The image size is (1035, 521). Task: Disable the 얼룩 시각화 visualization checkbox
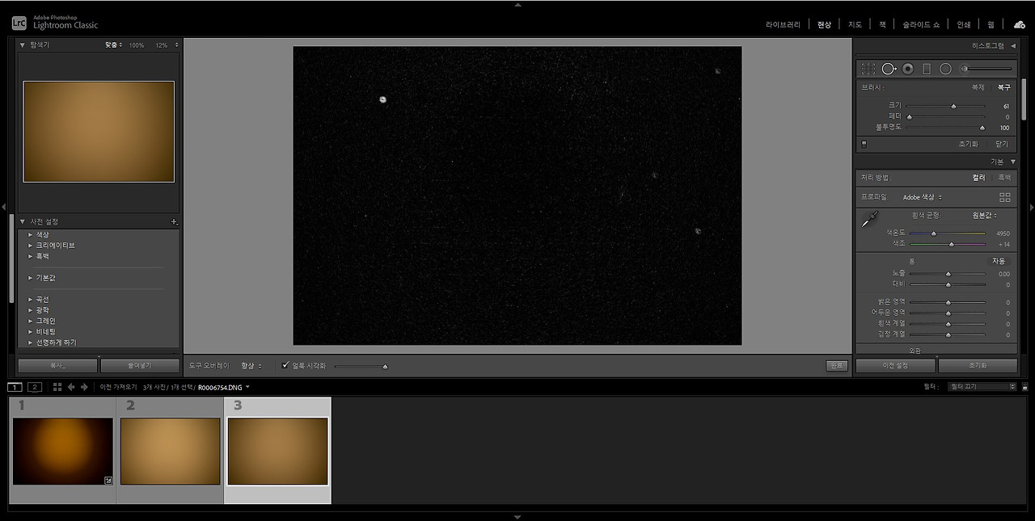[285, 365]
